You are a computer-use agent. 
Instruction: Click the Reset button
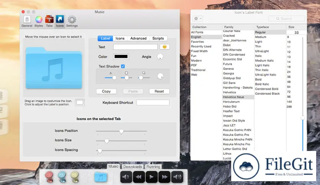pyautogui.click(x=159, y=91)
